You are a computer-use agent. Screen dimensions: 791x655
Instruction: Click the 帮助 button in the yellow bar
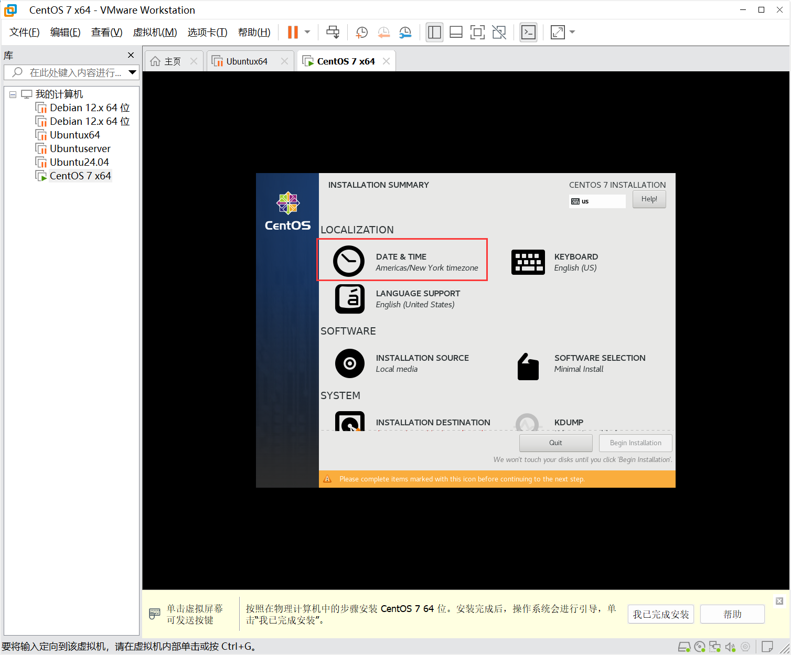[732, 614]
